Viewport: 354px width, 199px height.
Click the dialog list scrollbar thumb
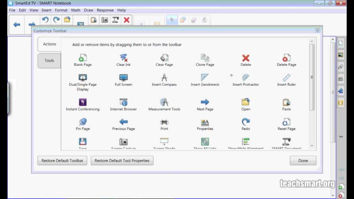312,77
